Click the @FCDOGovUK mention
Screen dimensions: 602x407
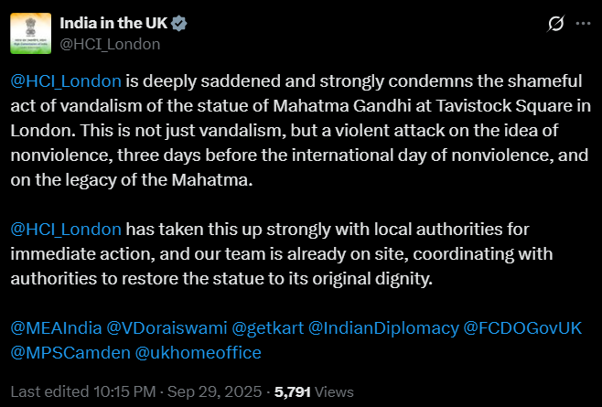pyautogui.click(x=522, y=327)
